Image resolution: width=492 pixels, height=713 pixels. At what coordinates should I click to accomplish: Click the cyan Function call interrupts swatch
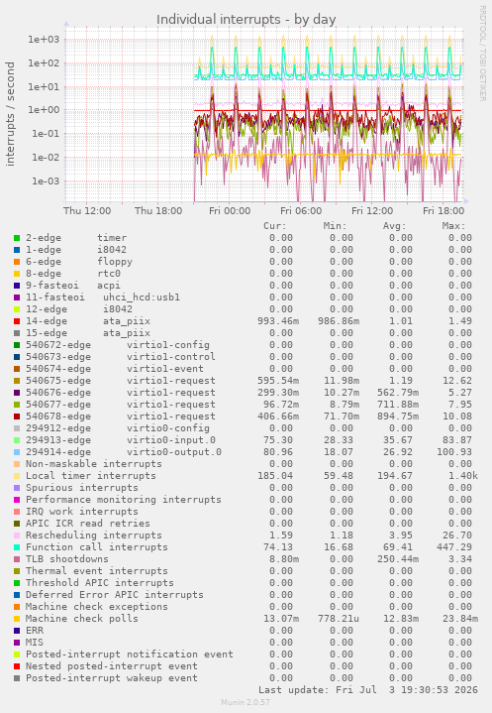pyautogui.click(x=17, y=547)
